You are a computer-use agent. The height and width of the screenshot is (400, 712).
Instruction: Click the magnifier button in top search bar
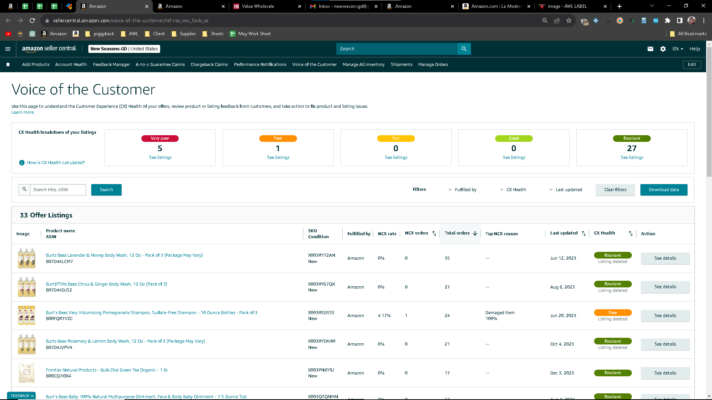click(464, 49)
